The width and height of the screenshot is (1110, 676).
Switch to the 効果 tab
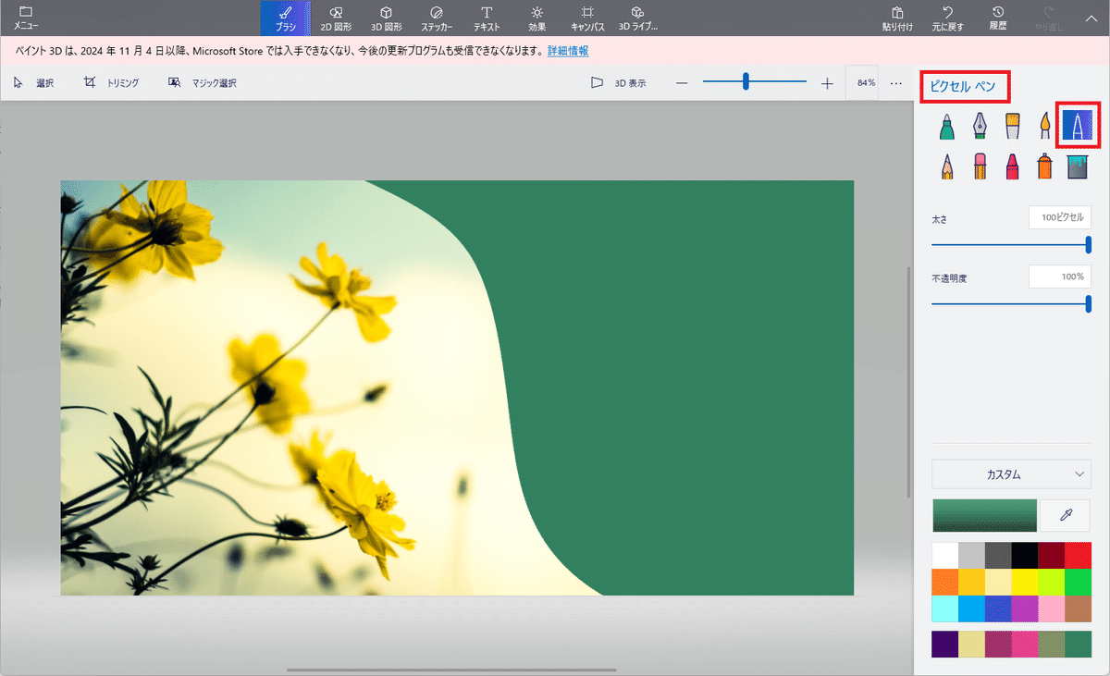537,18
